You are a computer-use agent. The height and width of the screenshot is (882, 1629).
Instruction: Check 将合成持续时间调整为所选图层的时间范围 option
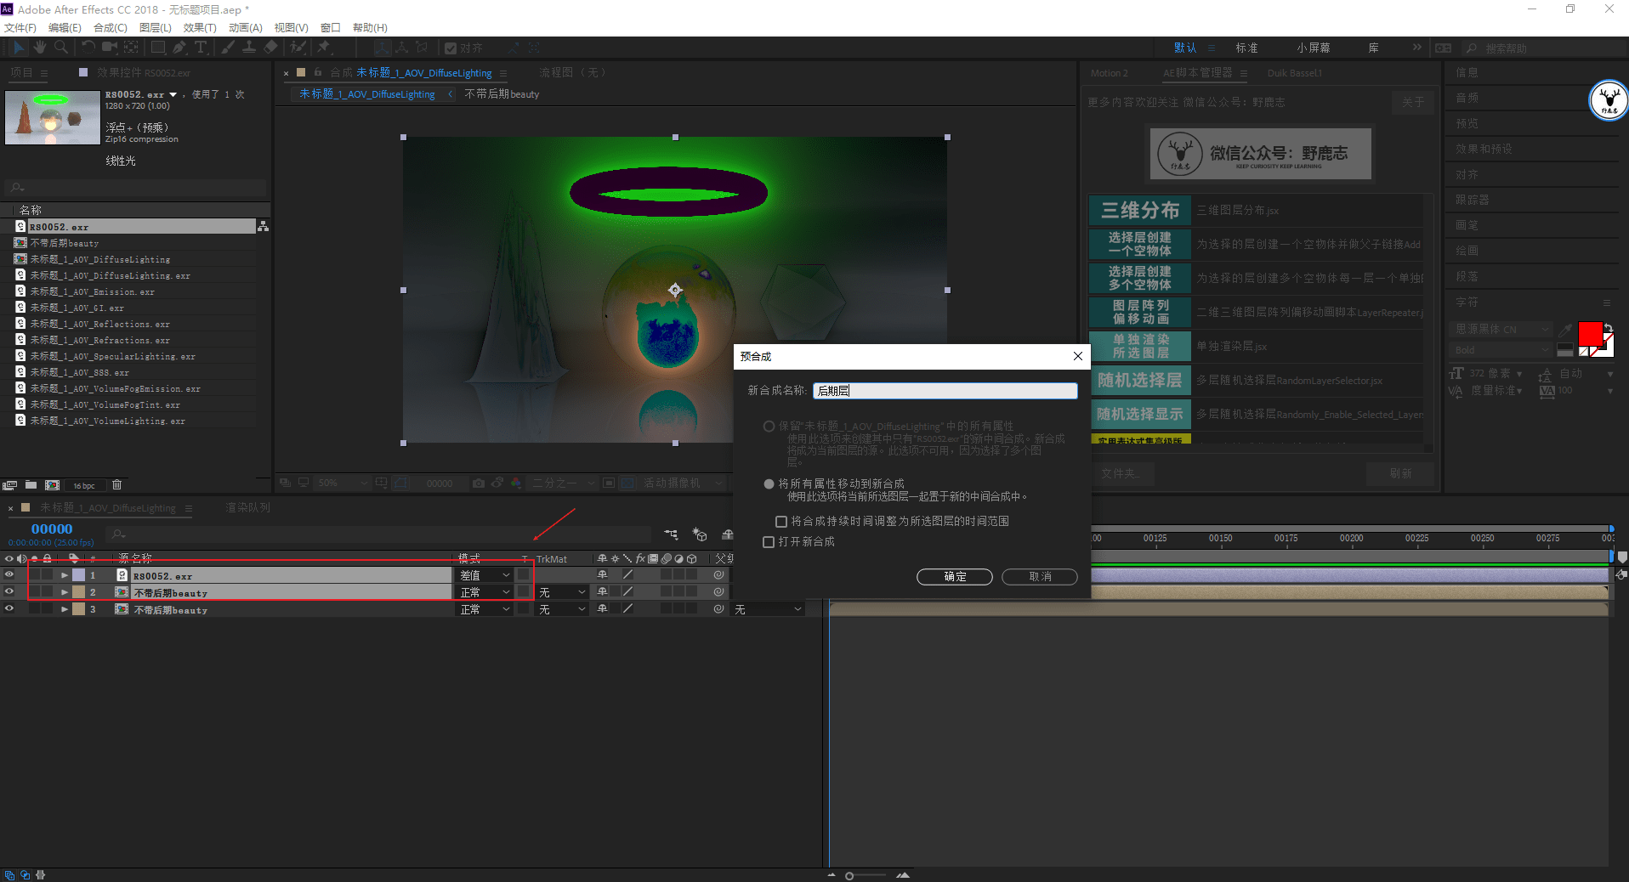pos(781,522)
